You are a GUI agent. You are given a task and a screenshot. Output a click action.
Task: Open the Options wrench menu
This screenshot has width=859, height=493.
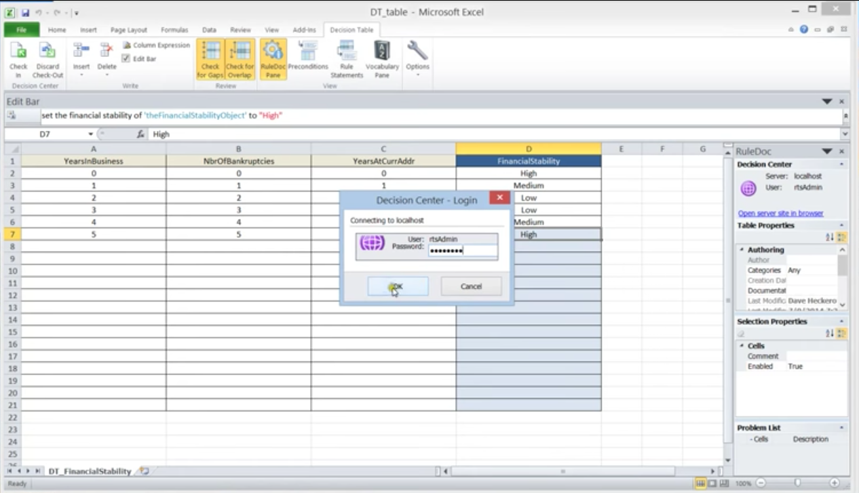coord(417,59)
